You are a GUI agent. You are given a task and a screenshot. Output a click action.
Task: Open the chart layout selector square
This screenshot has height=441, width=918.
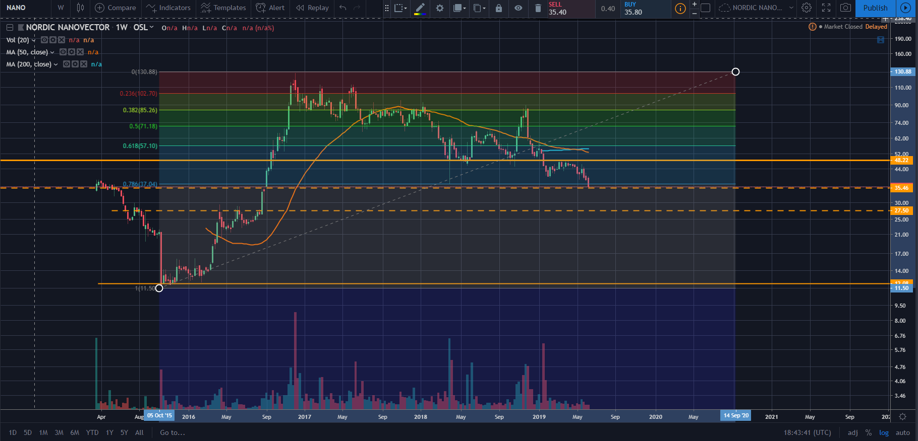tap(706, 8)
